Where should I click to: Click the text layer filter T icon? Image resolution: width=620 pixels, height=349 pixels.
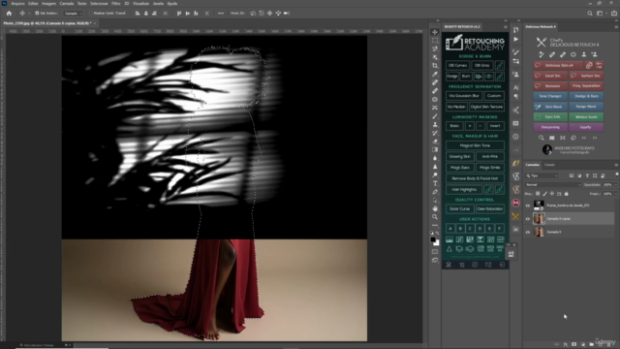(587, 175)
